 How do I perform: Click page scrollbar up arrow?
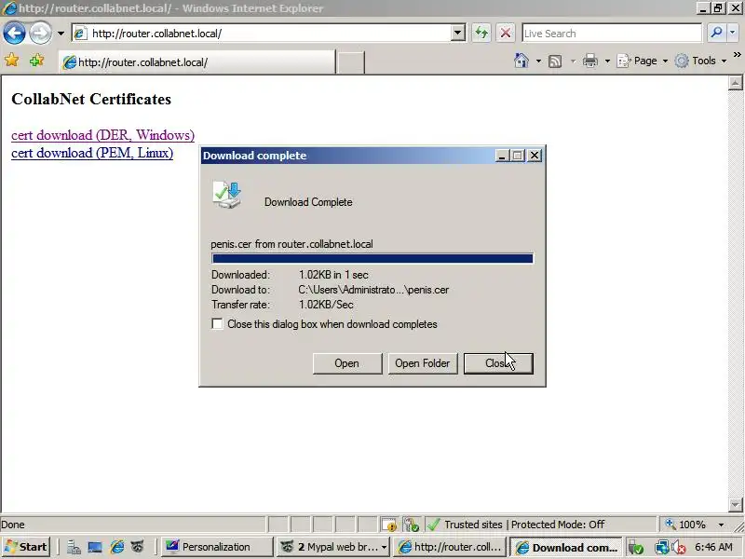pos(735,83)
